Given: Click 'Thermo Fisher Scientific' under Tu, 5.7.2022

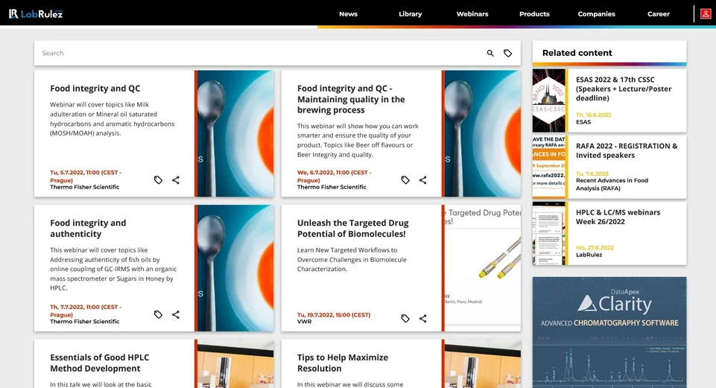Looking at the screenshot, I should [x=84, y=187].
